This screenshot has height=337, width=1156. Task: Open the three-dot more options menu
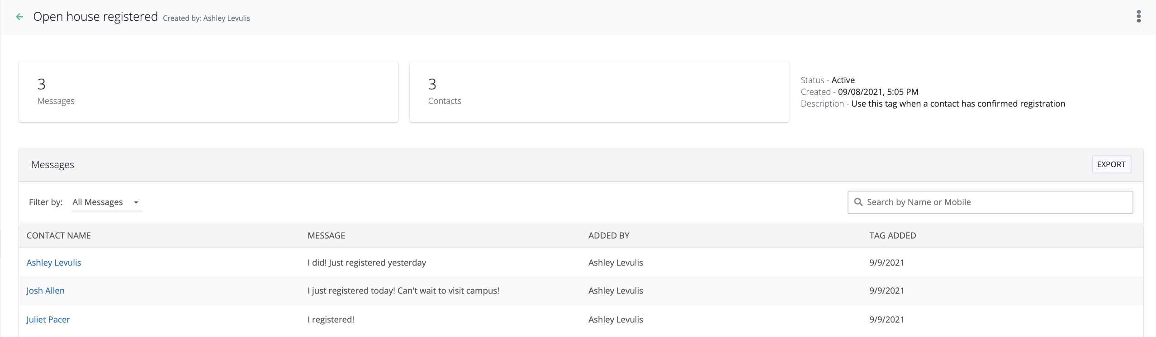click(1138, 17)
